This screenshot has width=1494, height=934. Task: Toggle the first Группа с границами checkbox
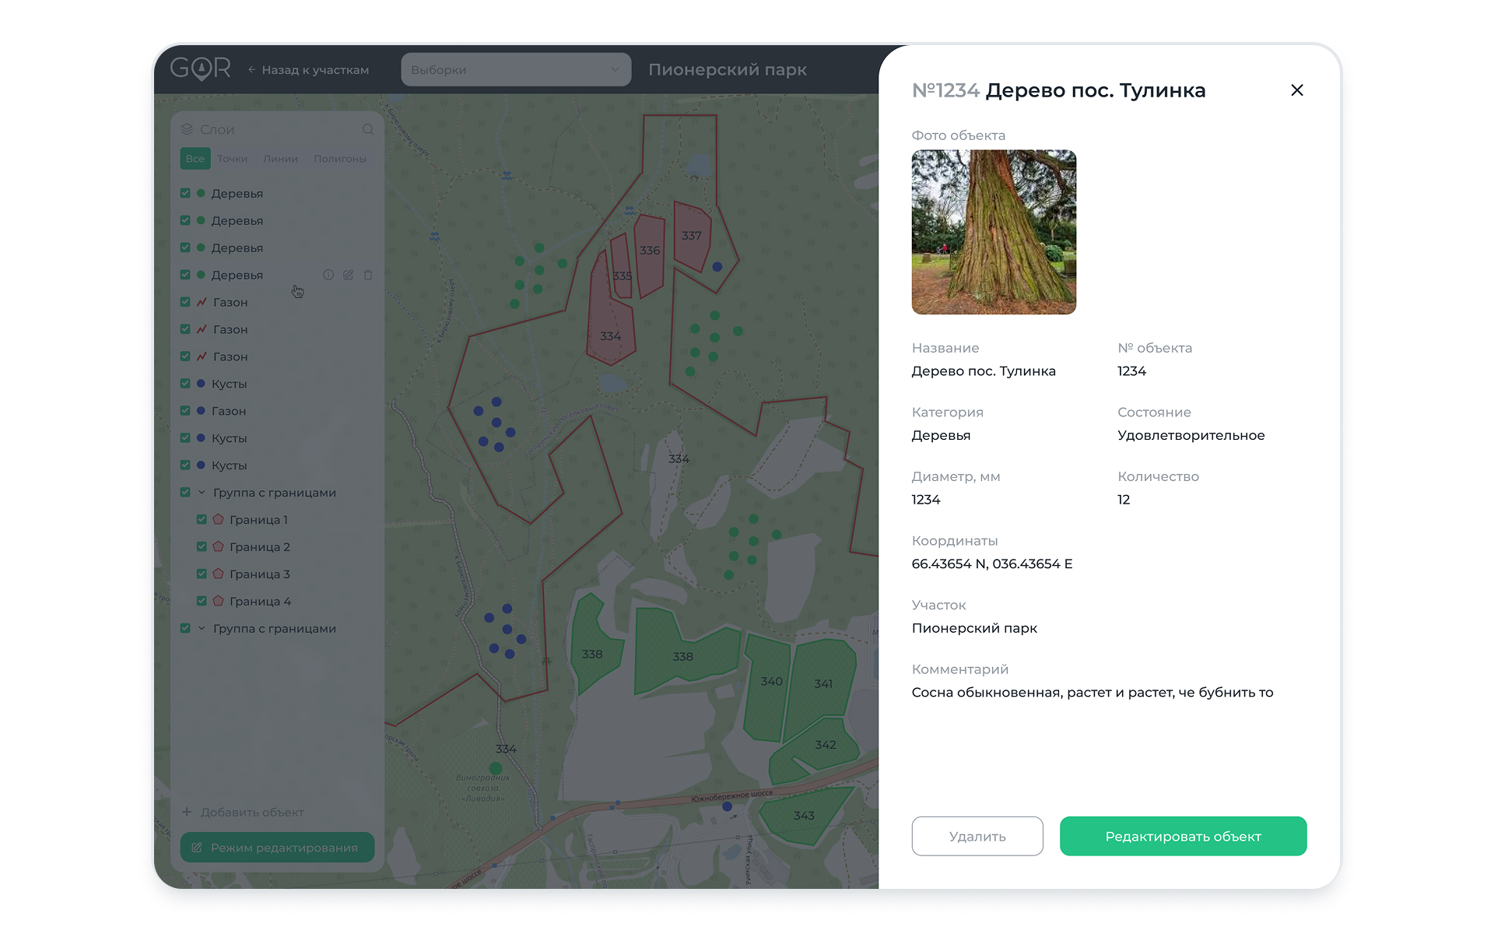point(185,492)
